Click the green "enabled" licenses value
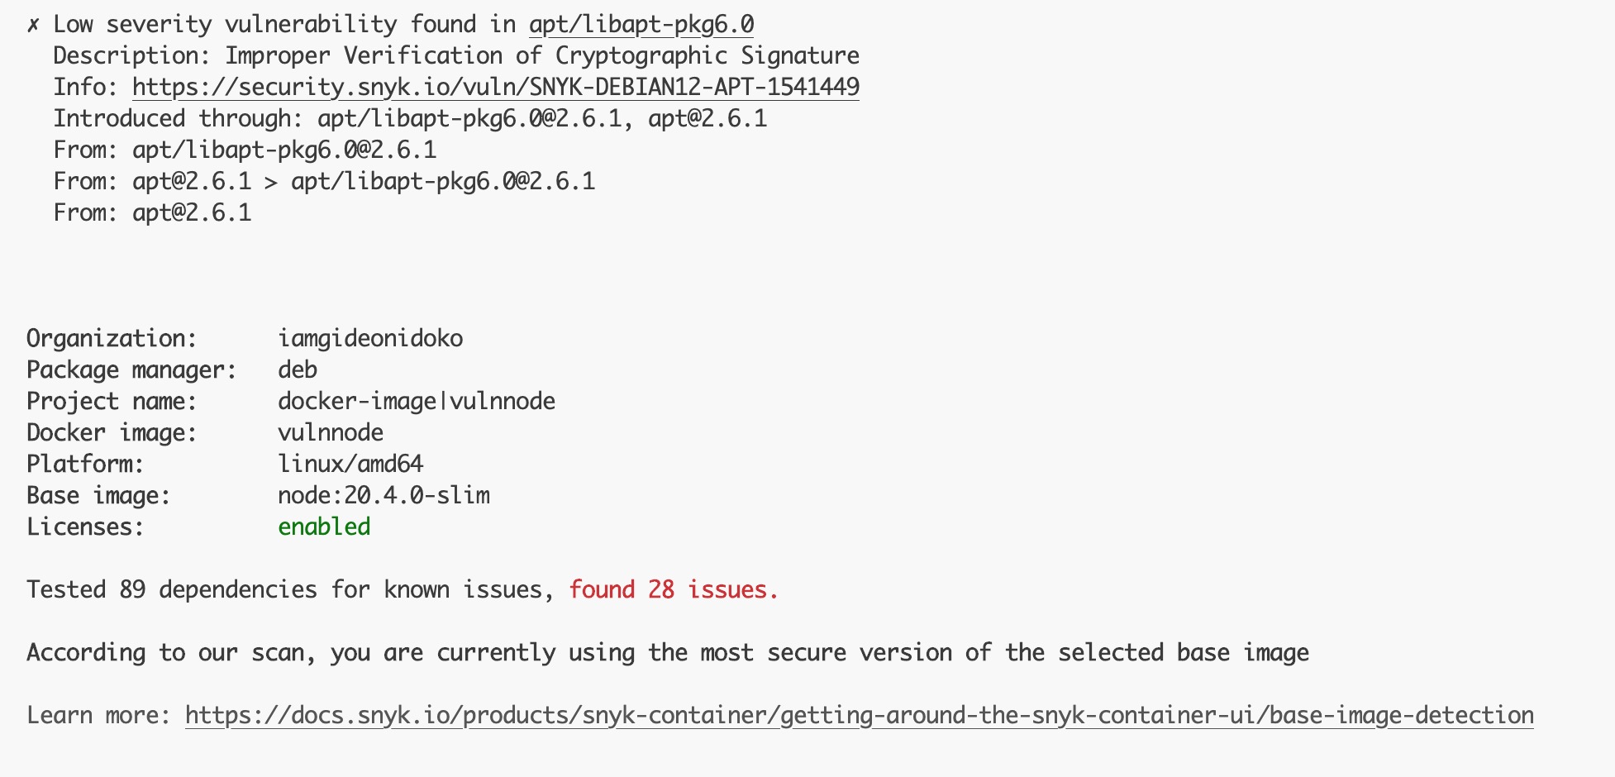 [x=324, y=527]
